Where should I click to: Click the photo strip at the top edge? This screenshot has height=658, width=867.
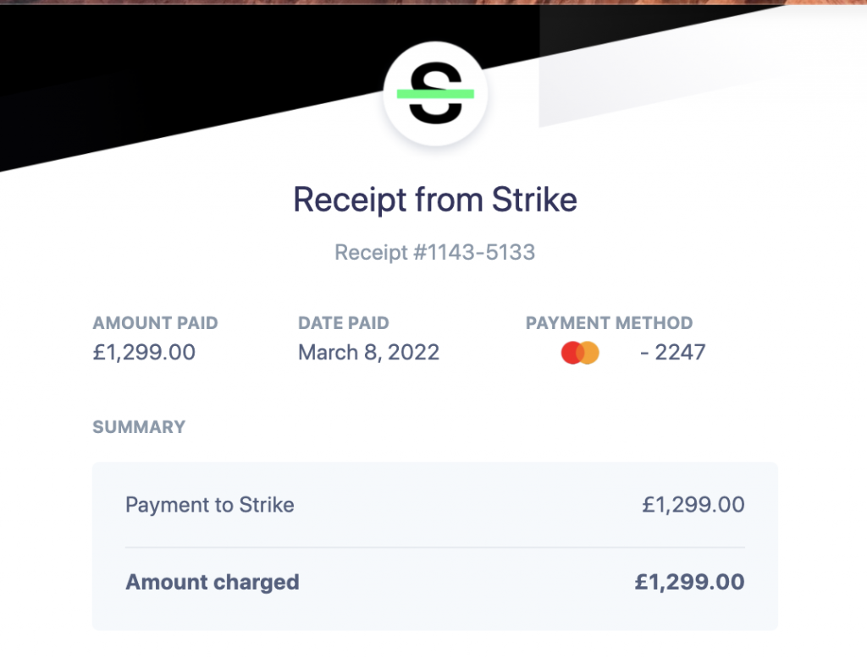(x=433, y=2)
